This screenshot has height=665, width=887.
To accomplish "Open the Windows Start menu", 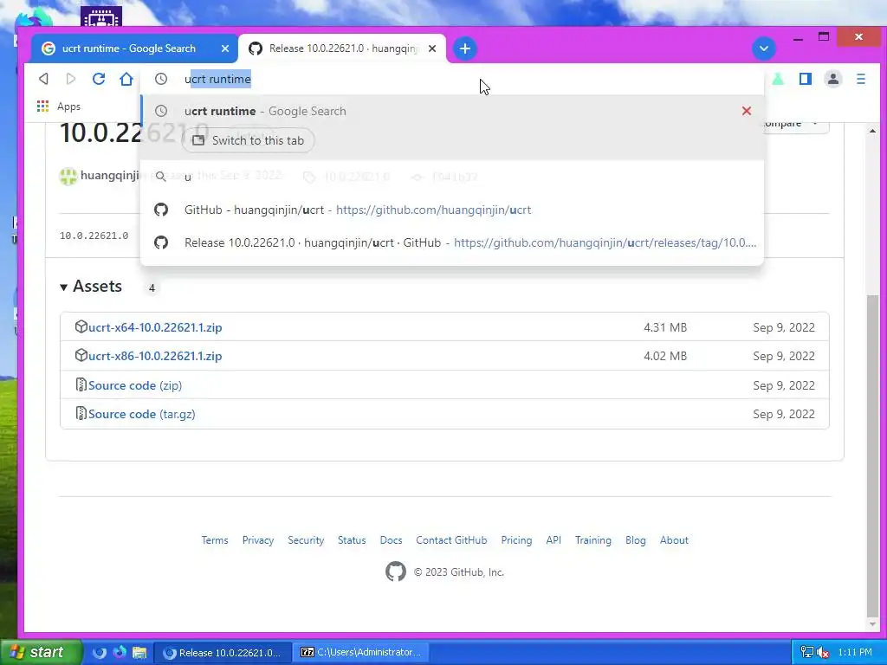I will click(41, 652).
